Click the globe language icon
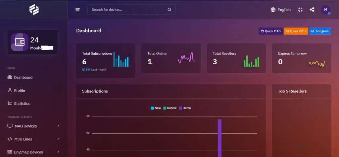This screenshot has width=339, height=157. click(273, 10)
